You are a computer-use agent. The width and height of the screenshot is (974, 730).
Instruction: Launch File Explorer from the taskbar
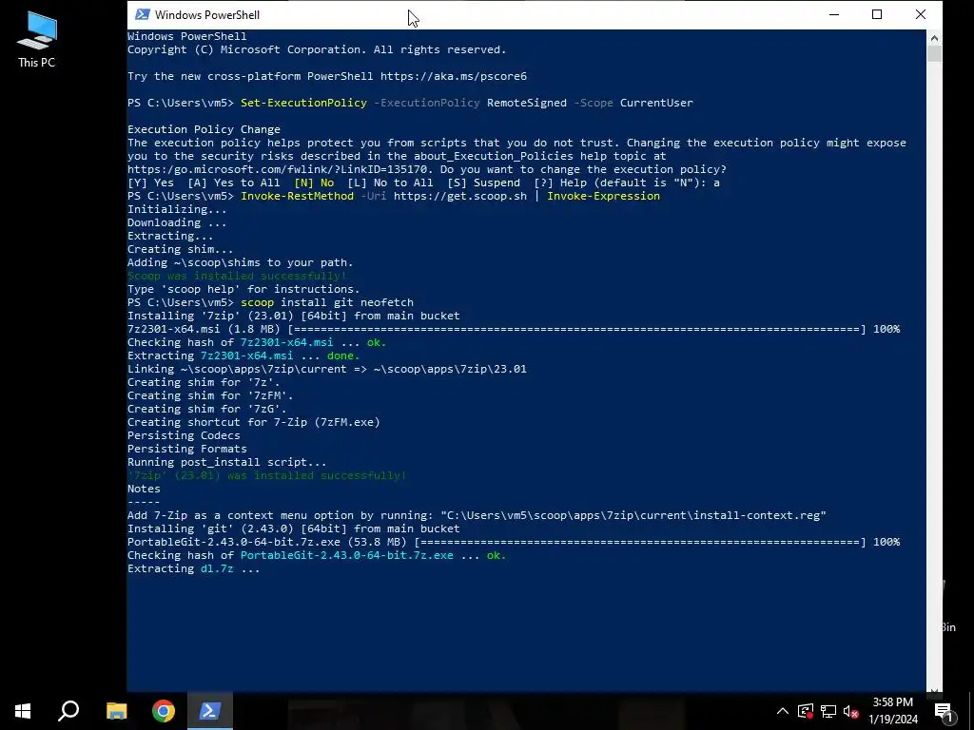coord(116,711)
